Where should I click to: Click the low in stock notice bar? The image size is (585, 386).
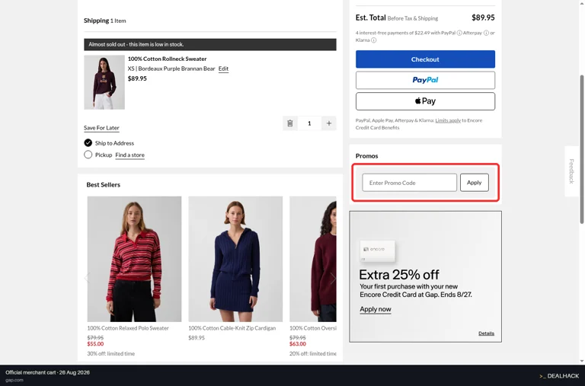pyautogui.click(x=210, y=44)
